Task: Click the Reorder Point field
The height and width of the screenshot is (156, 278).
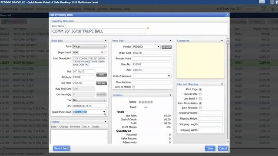Action: 152,58
